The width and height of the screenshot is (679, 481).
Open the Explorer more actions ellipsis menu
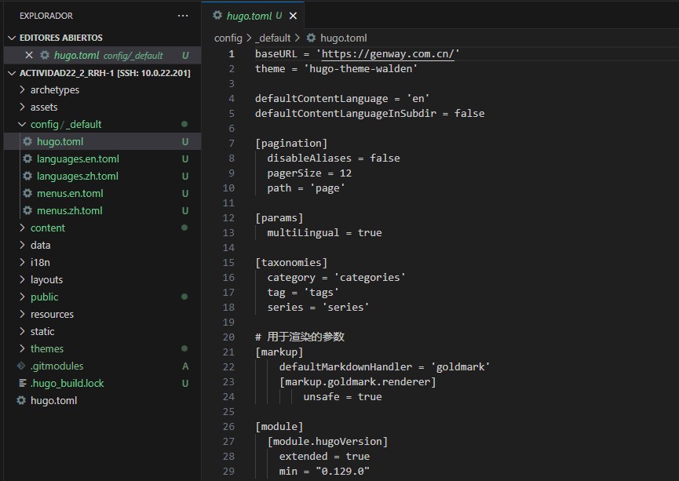[x=183, y=15]
